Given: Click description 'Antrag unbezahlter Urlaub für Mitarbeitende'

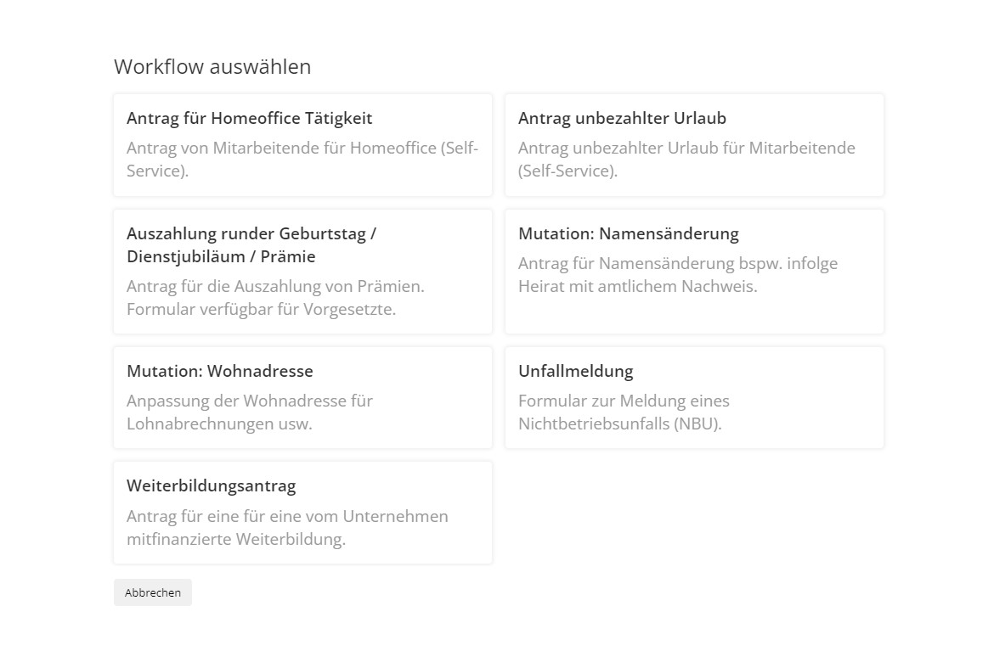Looking at the screenshot, I should click(686, 149).
